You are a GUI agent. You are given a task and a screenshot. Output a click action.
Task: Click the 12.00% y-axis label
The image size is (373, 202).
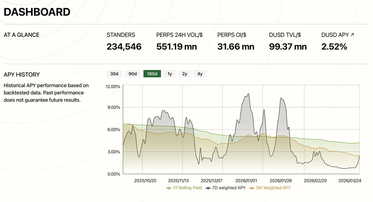coord(113,86)
